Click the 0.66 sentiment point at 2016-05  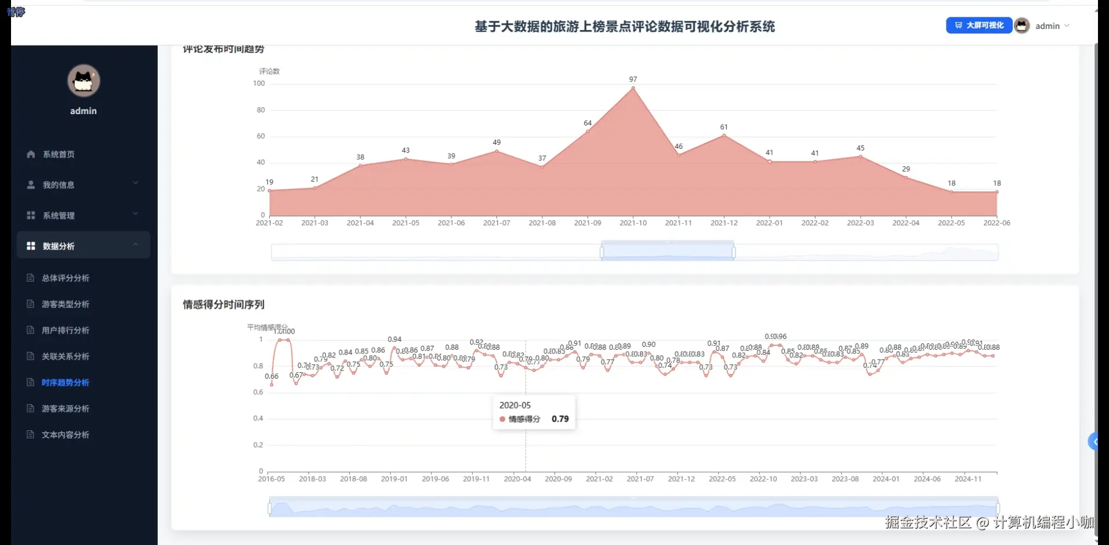[271, 385]
